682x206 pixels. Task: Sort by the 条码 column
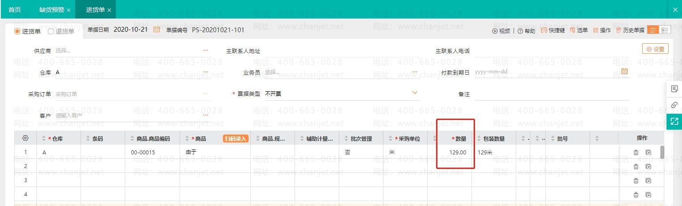[x=88, y=139]
